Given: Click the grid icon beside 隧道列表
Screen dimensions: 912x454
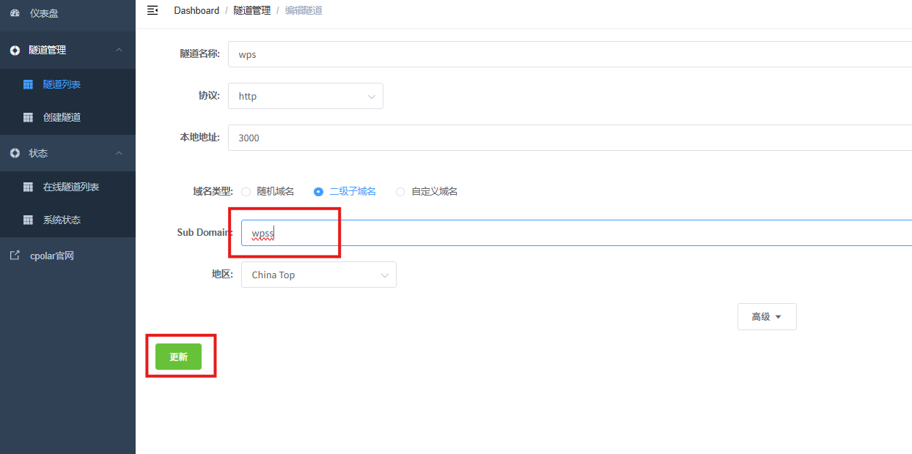Looking at the screenshot, I should [x=28, y=85].
